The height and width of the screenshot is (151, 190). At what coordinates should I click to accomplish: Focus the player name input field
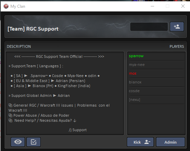coord(149,27)
